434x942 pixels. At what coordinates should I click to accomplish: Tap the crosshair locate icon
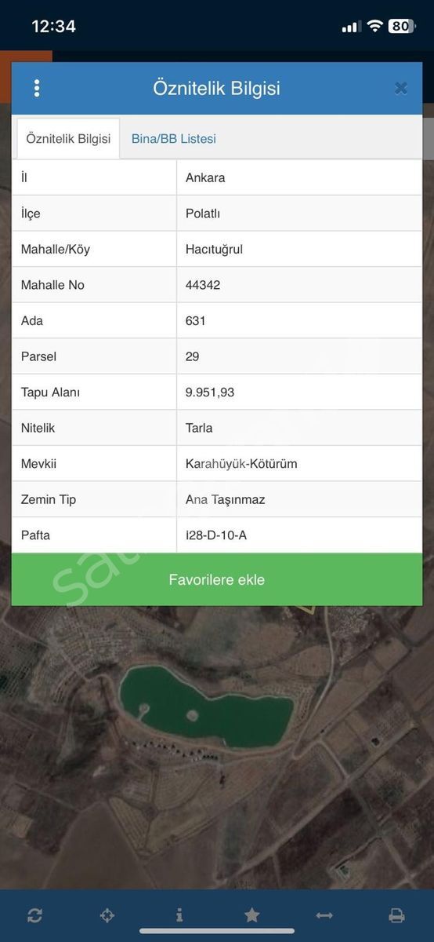point(107,915)
